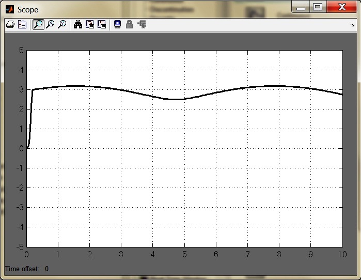Minimize the Scope window
Image resolution: width=361 pixels, height=280 pixels.
click(301, 7)
